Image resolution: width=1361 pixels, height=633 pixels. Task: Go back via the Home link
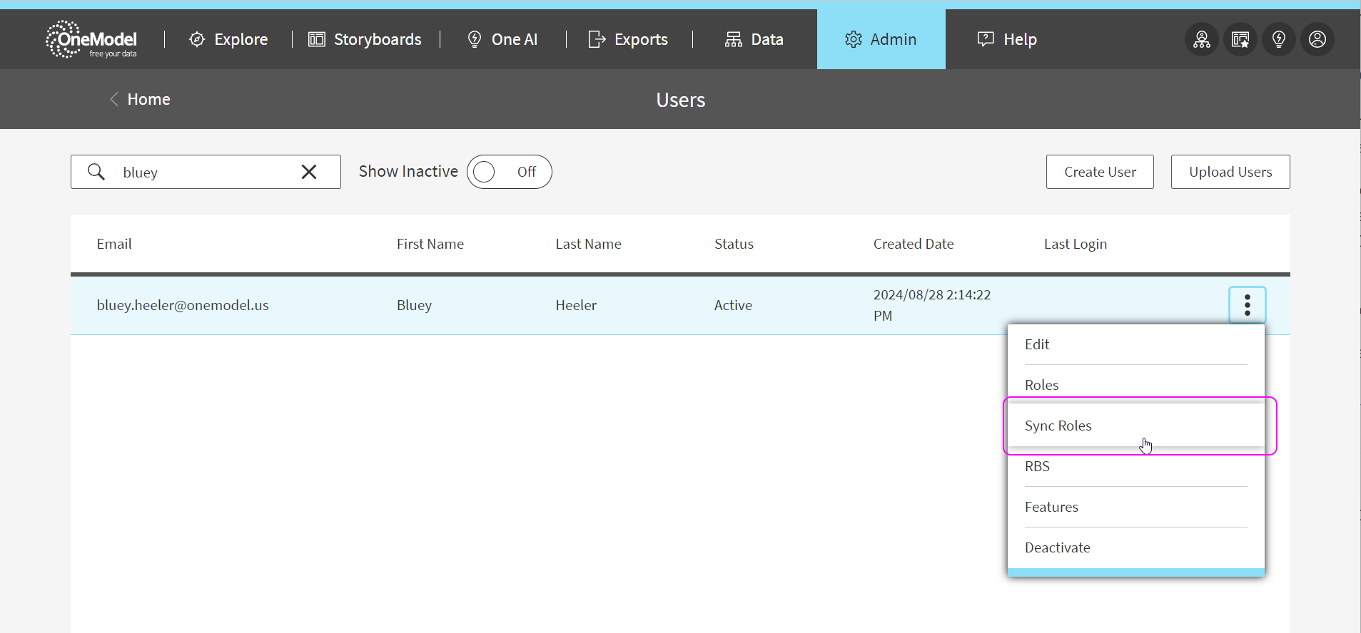(x=148, y=99)
